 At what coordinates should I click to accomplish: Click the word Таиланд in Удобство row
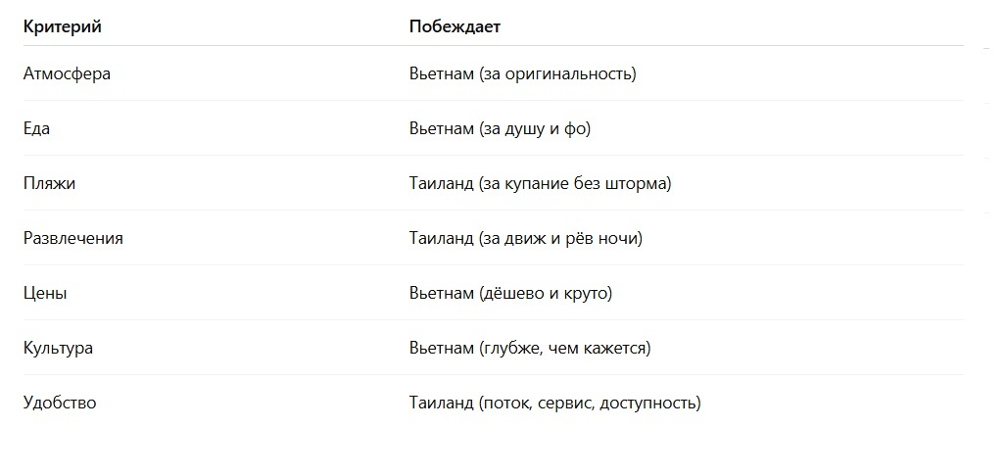(441, 404)
